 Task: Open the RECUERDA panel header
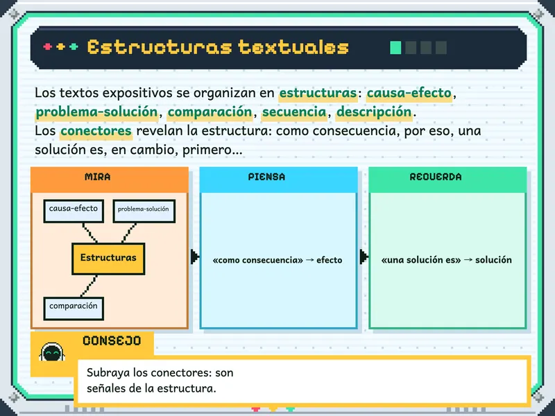click(x=447, y=180)
